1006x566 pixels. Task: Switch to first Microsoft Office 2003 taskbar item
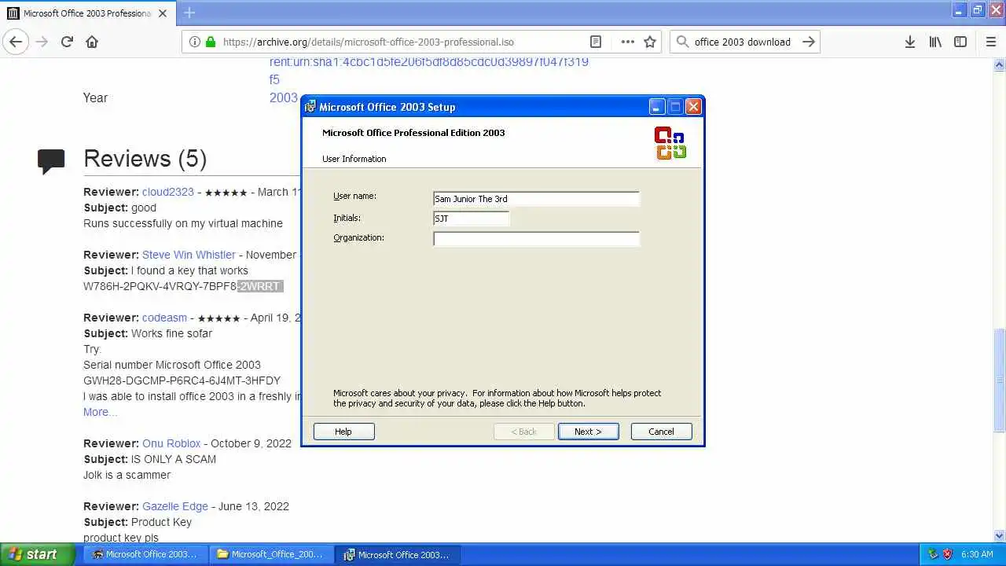click(145, 554)
